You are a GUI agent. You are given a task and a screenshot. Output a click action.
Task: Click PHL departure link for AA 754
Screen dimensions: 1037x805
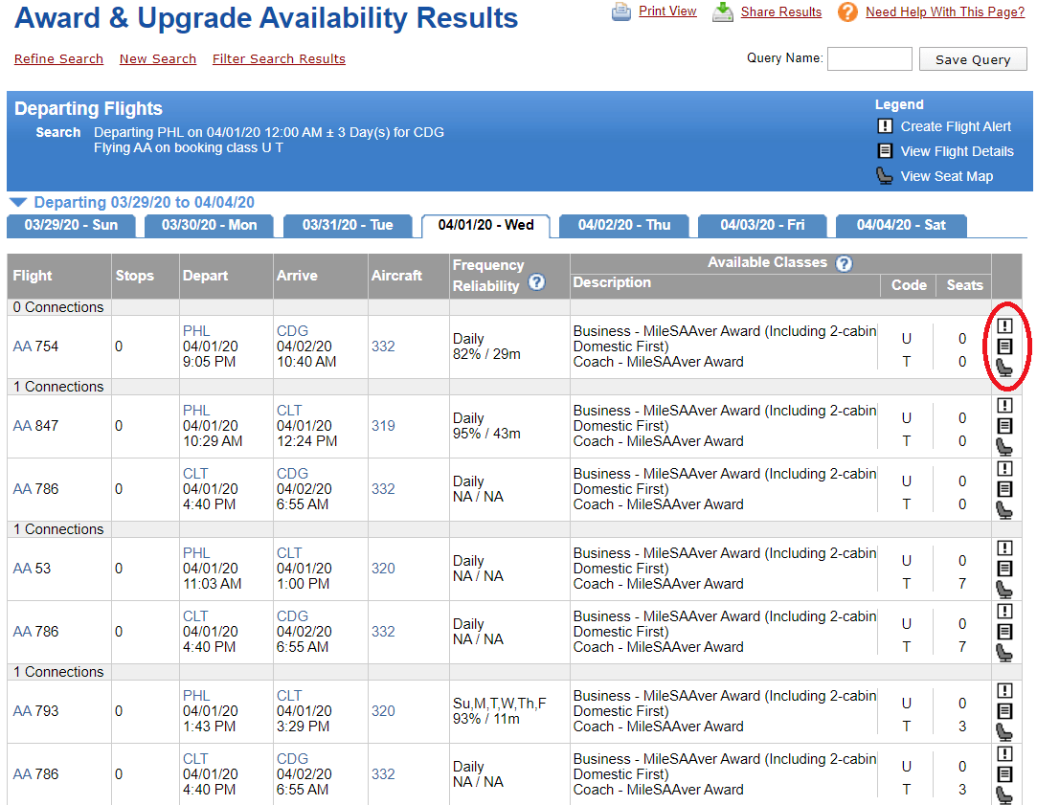coord(196,331)
